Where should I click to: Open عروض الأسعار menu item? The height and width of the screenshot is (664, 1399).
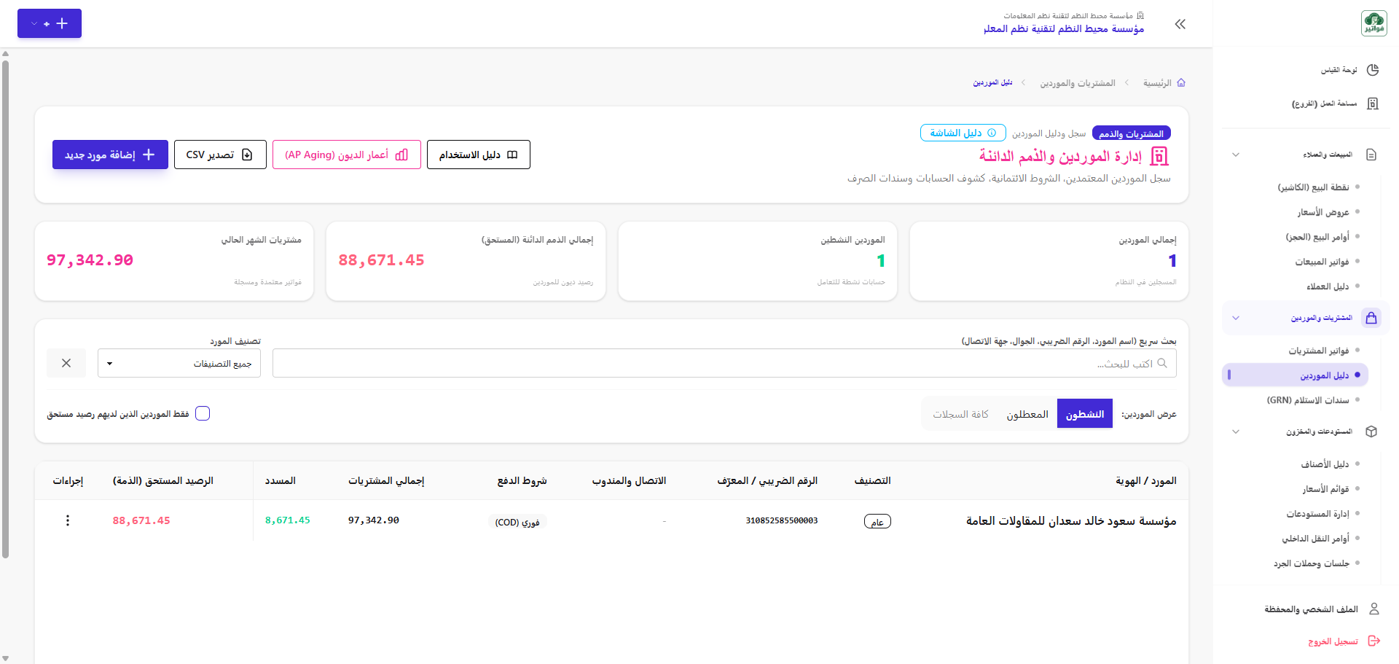tap(1322, 212)
